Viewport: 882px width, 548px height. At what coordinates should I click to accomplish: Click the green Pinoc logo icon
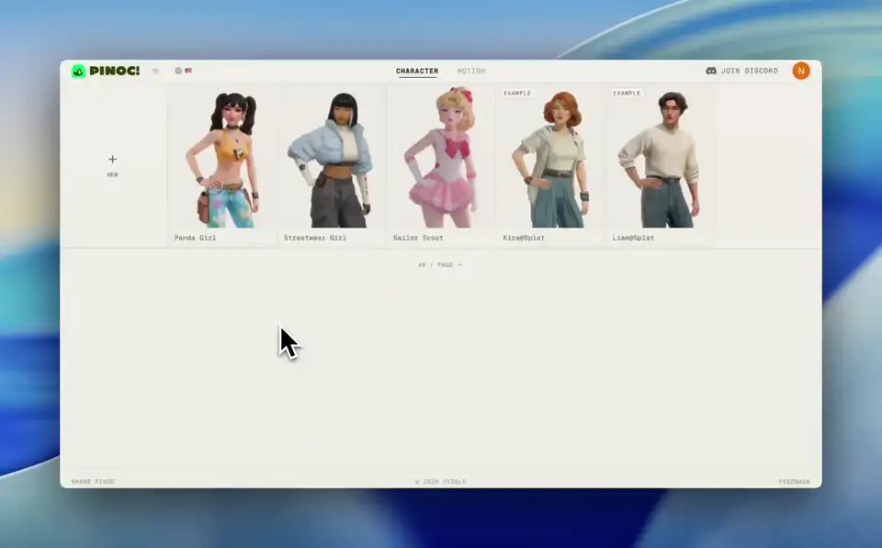[78, 71]
